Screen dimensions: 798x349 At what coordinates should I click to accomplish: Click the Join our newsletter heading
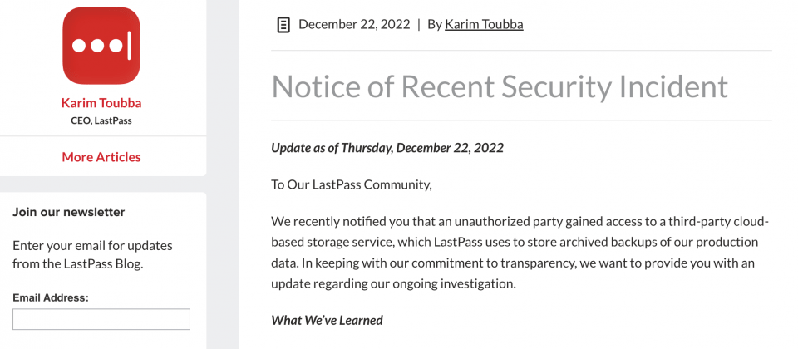[x=69, y=212]
